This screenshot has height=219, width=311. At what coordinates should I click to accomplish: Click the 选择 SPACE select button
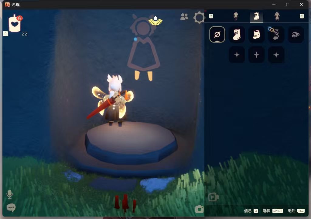[273, 211]
